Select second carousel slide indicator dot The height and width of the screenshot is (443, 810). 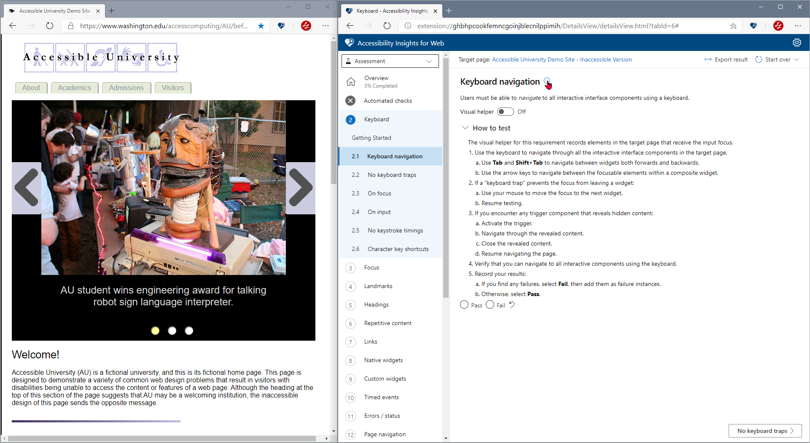point(172,331)
